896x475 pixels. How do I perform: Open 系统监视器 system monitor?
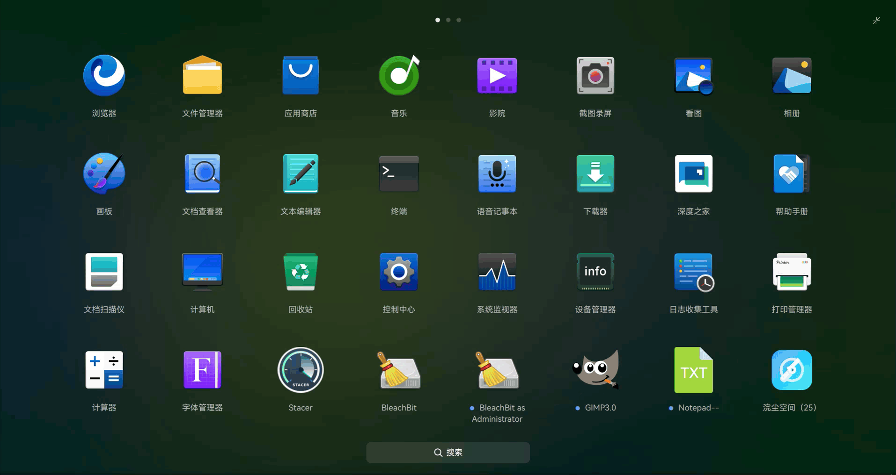pyautogui.click(x=497, y=272)
